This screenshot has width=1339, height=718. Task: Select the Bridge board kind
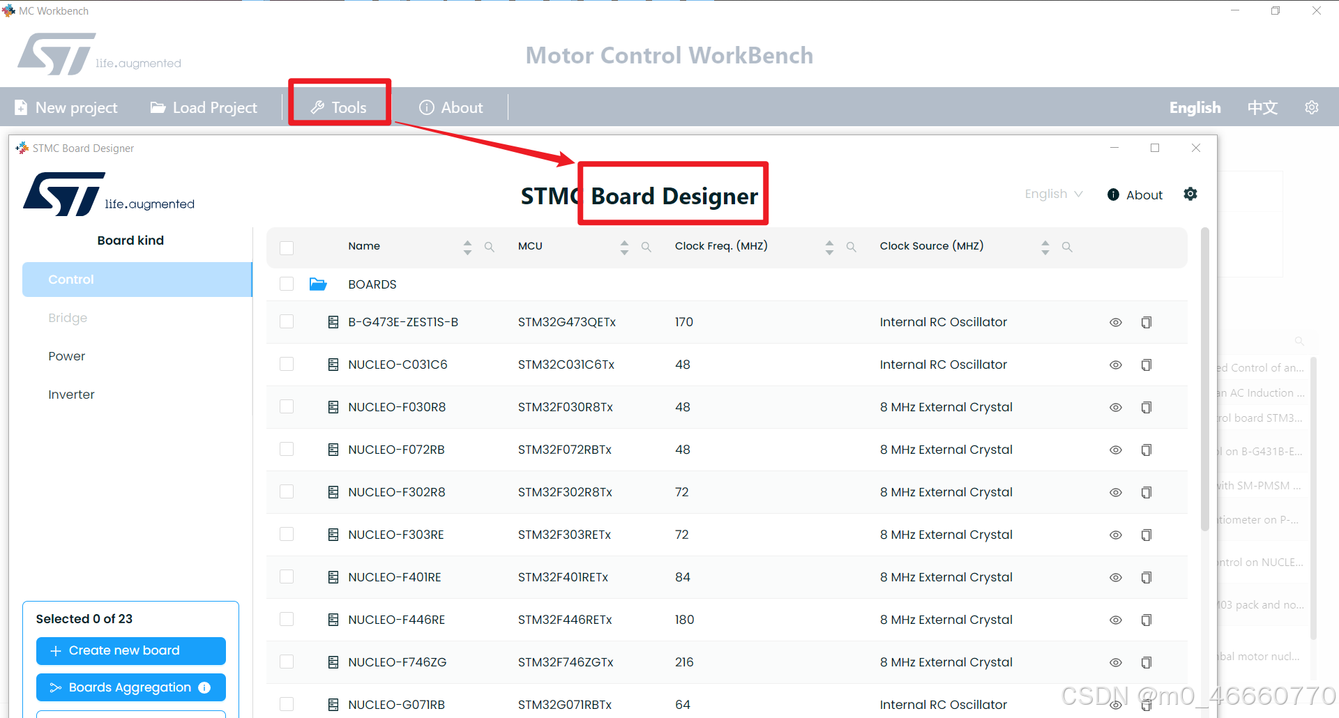[x=137, y=318]
